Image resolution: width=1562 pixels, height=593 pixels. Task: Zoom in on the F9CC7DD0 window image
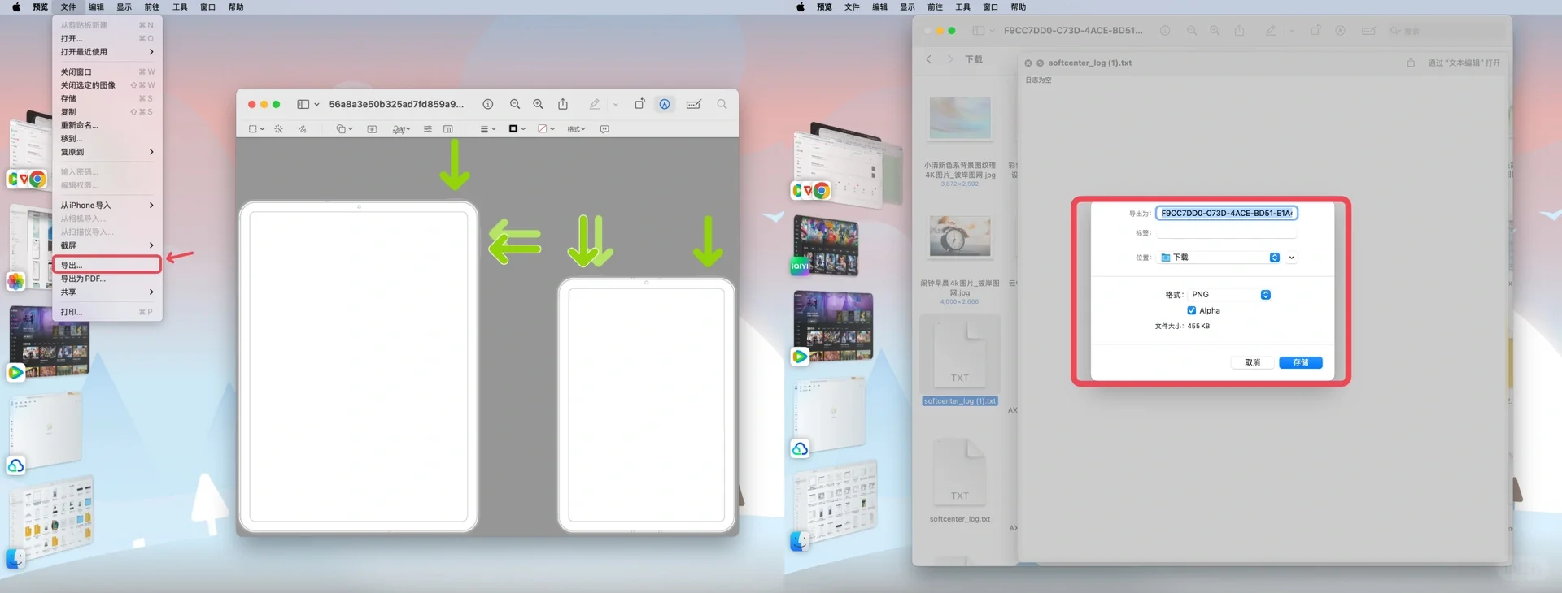pos(1215,31)
